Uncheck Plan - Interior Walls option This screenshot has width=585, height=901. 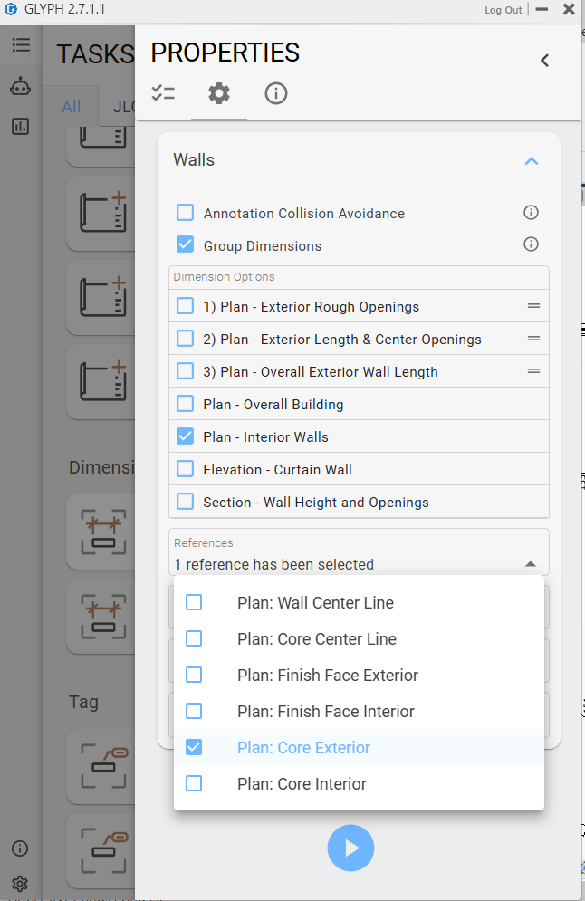[x=186, y=436]
